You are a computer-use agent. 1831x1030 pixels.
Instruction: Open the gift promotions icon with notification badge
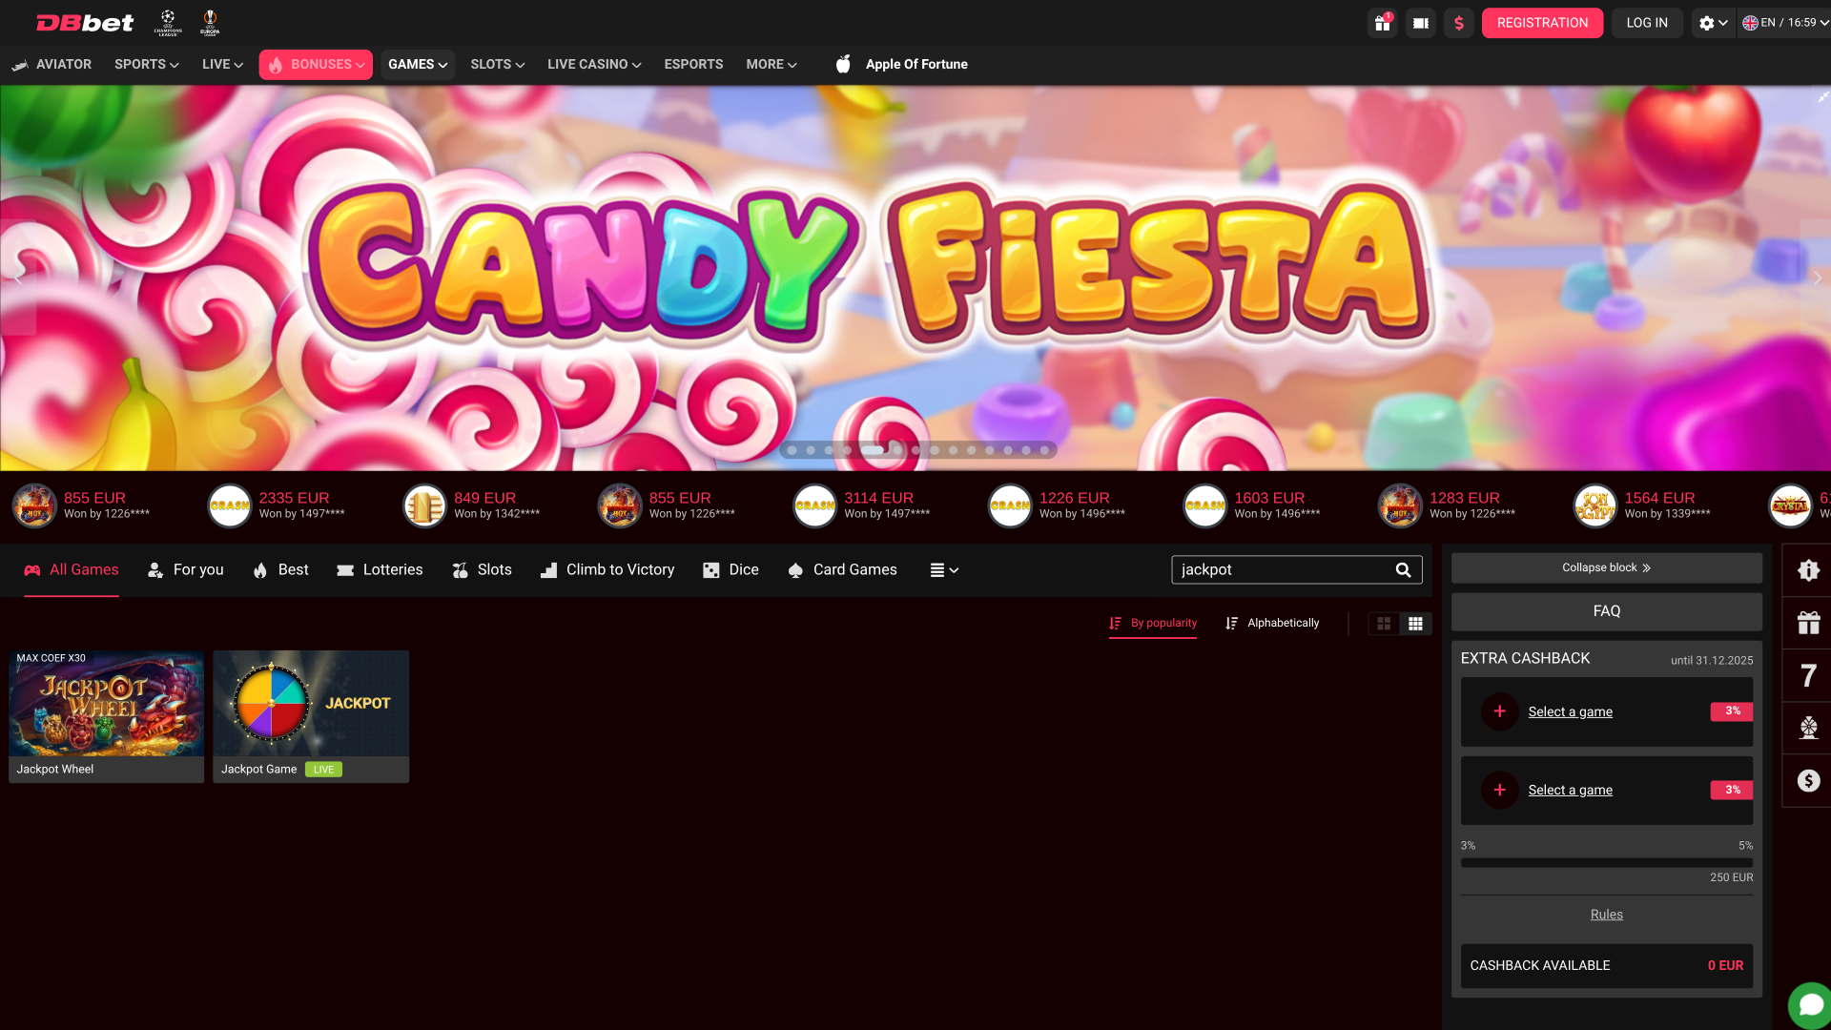coord(1382,22)
